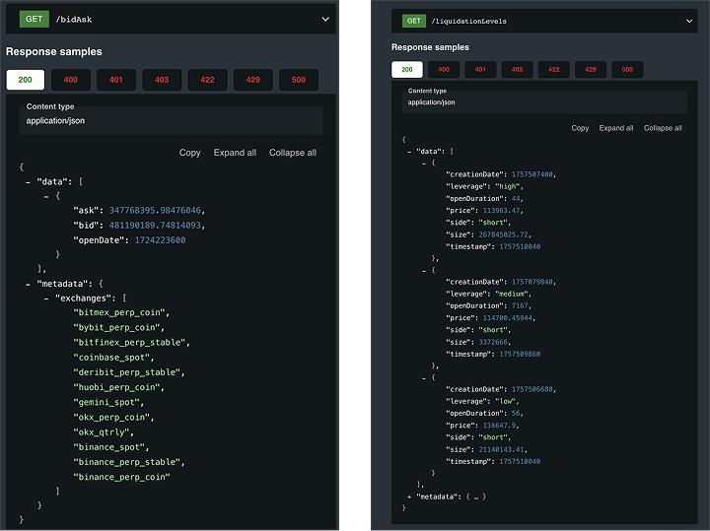Copy the /bidAsk JSON response sample
Image resolution: width=710 pixels, height=531 pixels.
point(189,153)
